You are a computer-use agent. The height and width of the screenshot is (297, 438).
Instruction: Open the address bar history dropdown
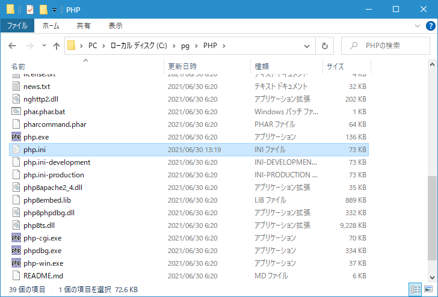tap(307, 46)
